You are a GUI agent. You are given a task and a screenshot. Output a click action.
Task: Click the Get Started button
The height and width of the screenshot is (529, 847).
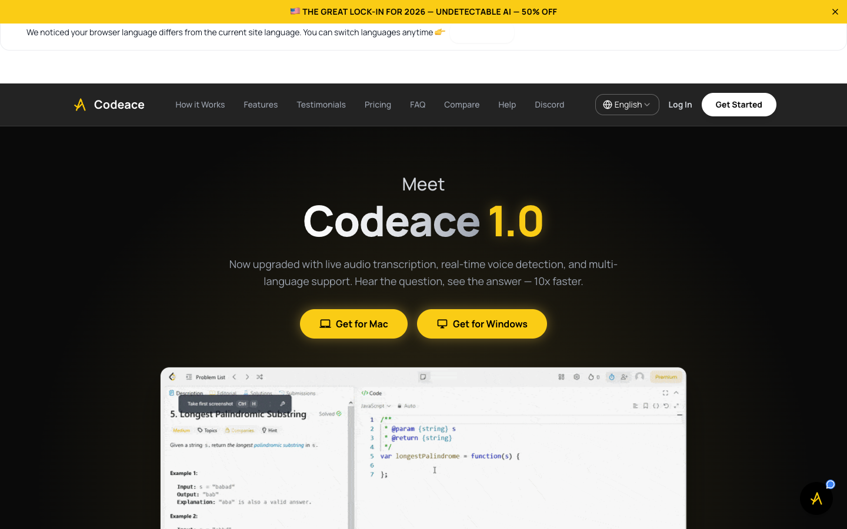click(x=739, y=105)
